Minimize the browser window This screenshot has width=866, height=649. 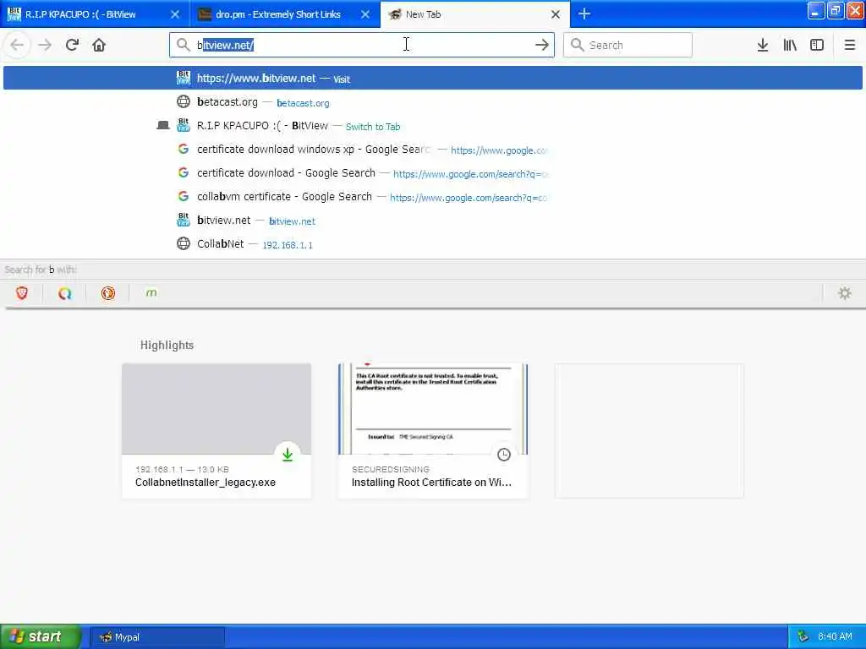(x=816, y=10)
